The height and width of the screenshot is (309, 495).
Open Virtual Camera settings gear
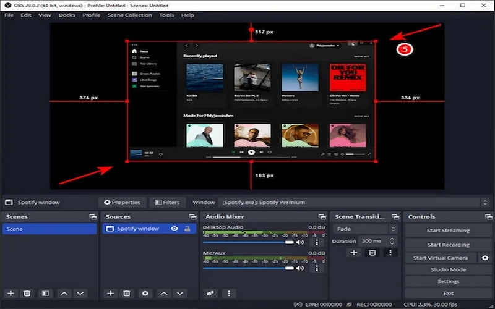(485, 258)
